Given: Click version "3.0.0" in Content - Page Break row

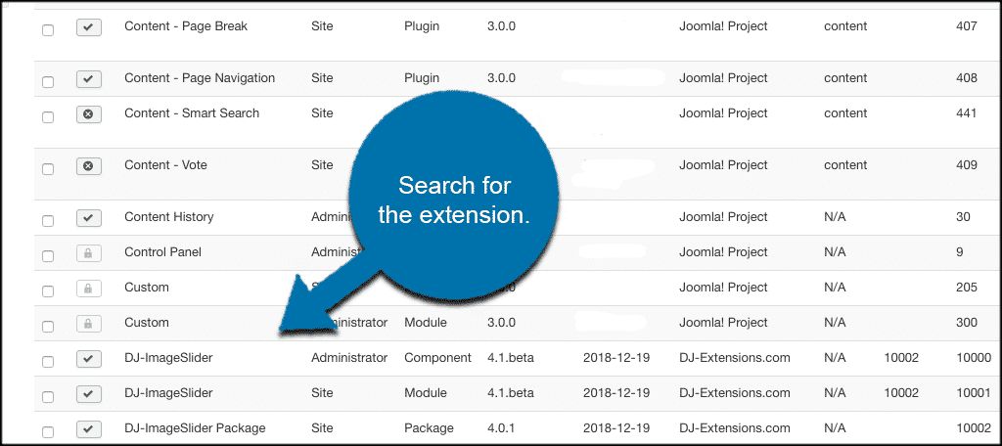Looking at the screenshot, I should [502, 26].
